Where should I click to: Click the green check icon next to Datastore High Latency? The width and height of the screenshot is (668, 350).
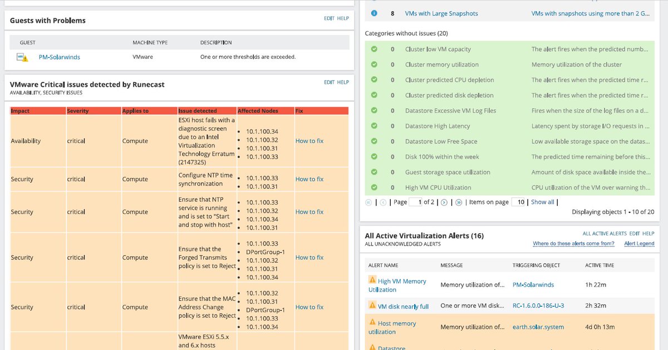point(374,126)
